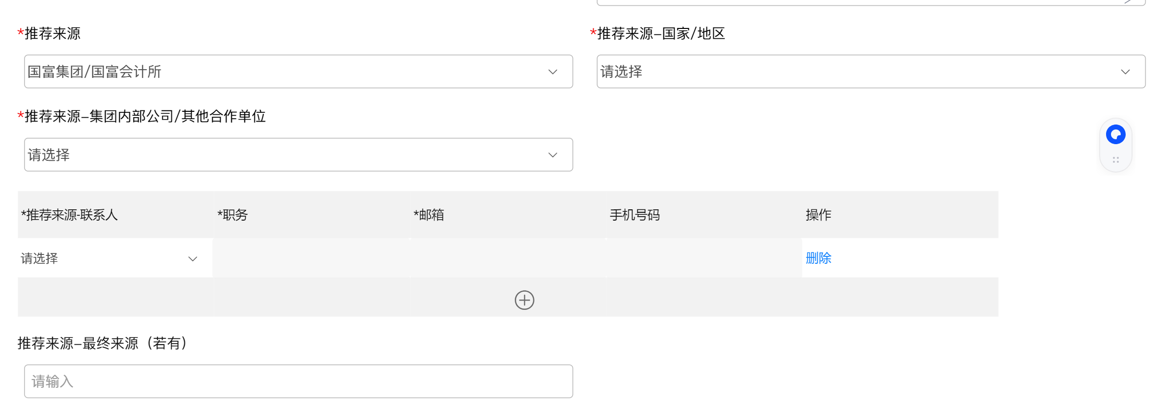
Task: Add a new contact row with plus icon
Action: pos(524,300)
